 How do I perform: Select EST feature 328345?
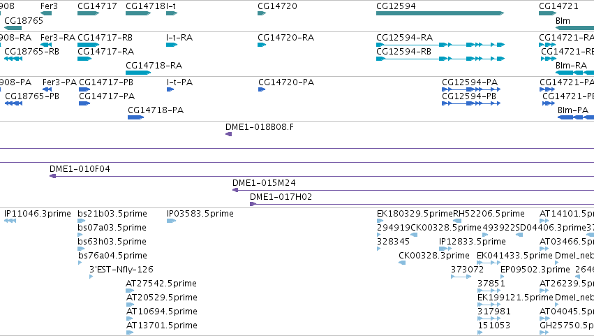pyautogui.click(x=379, y=249)
